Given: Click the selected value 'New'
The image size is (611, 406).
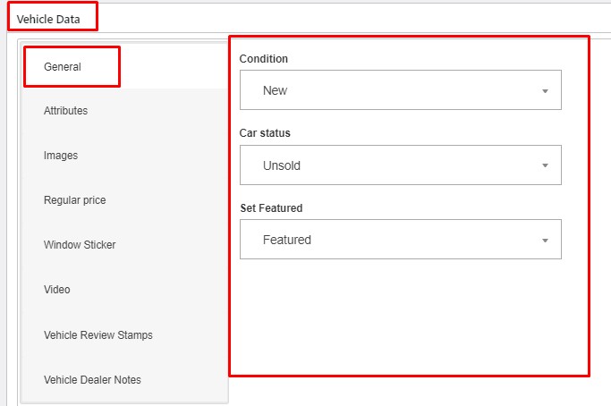Looking at the screenshot, I should [275, 90].
